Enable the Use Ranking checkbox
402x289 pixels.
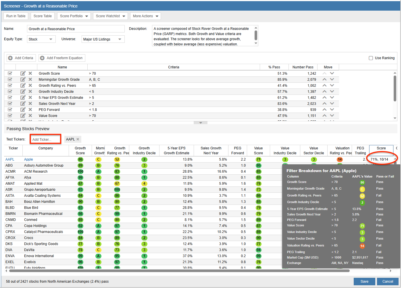click(371, 58)
